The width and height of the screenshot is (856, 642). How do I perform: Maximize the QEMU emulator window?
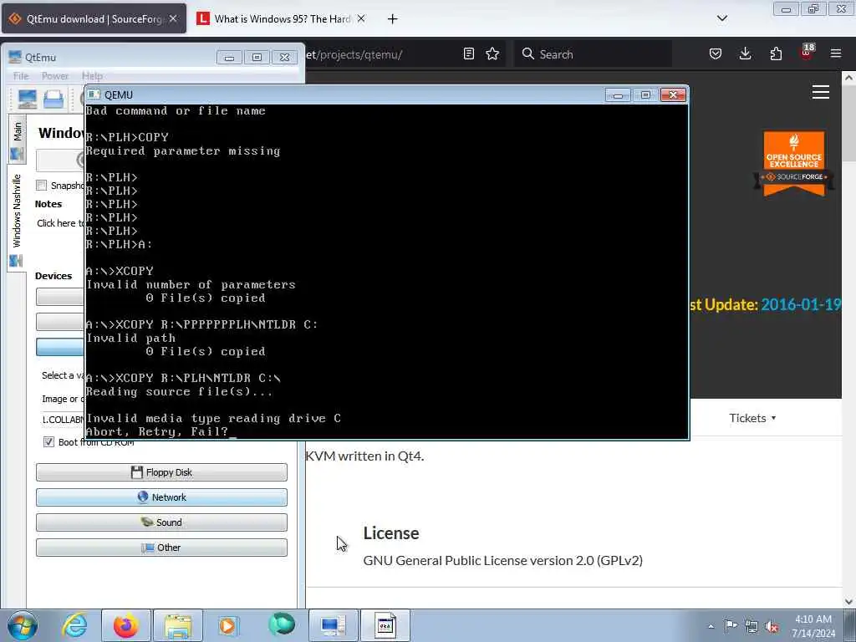pos(645,95)
